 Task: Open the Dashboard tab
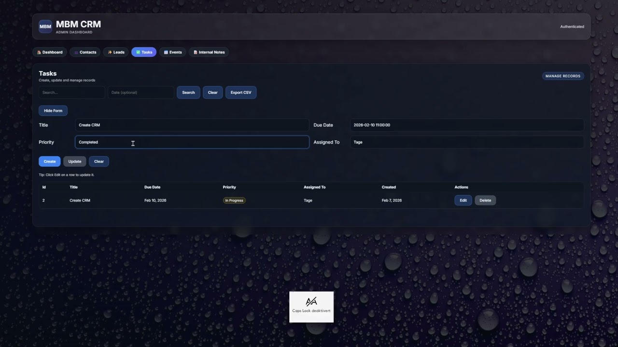[x=50, y=52]
